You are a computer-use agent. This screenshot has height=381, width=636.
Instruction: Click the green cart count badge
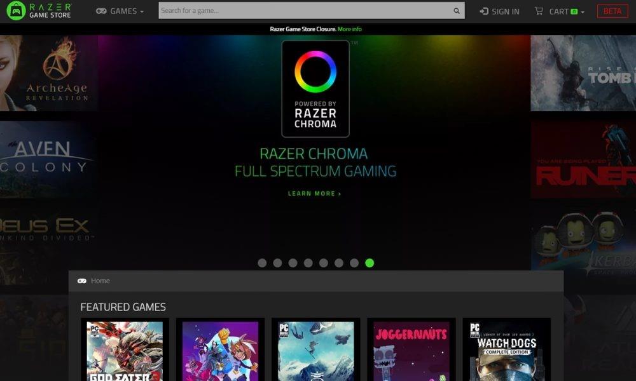(574, 11)
